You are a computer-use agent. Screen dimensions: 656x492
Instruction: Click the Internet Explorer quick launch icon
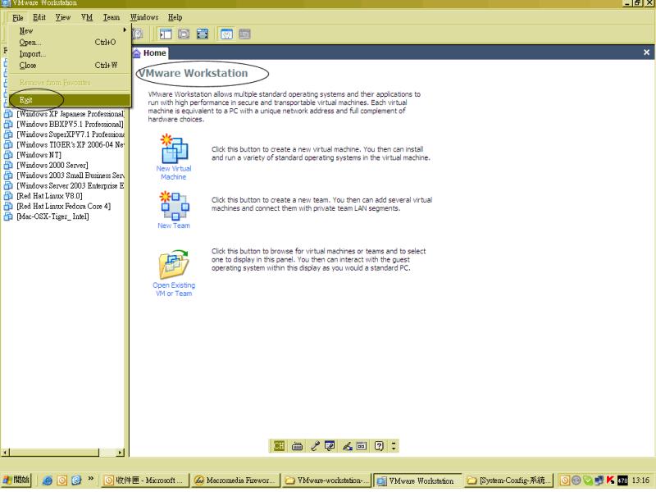[x=48, y=481]
